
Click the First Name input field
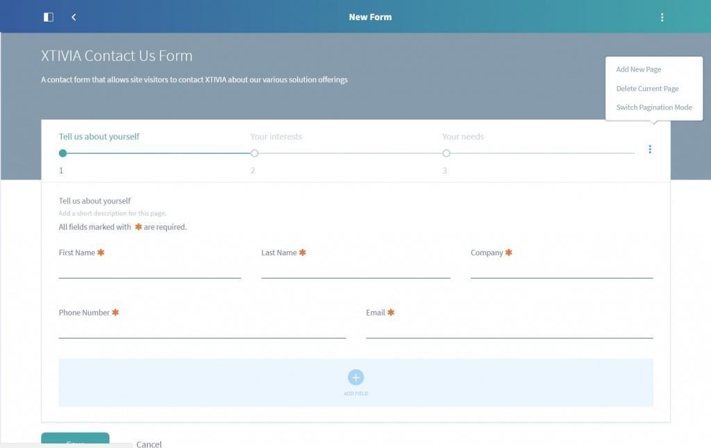[149, 270]
